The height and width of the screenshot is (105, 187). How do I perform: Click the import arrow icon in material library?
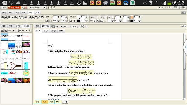[2, 31]
